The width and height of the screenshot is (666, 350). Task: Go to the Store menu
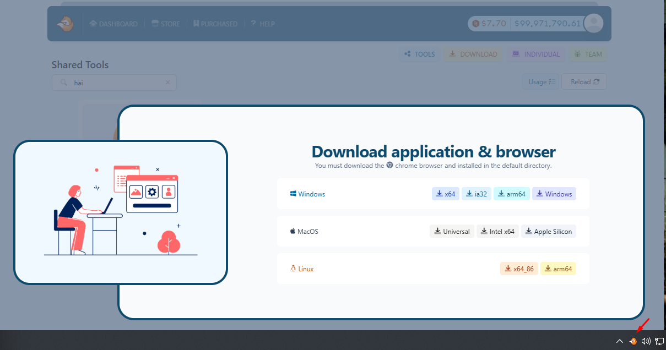click(166, 24)
